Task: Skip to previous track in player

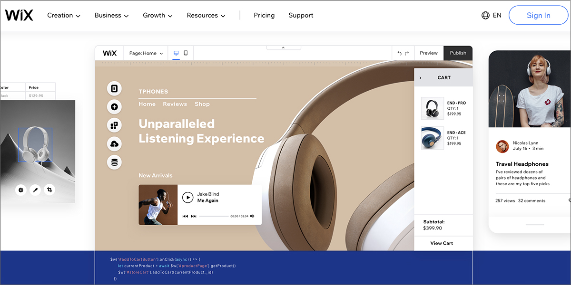Action: click(185, 216)
